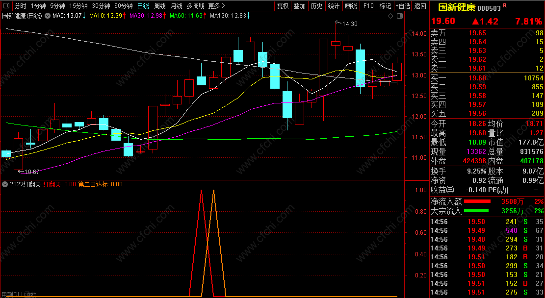Select the 周线 weekly chart tab
Screen dimensions: 545x298
click(x=160, y=6)
